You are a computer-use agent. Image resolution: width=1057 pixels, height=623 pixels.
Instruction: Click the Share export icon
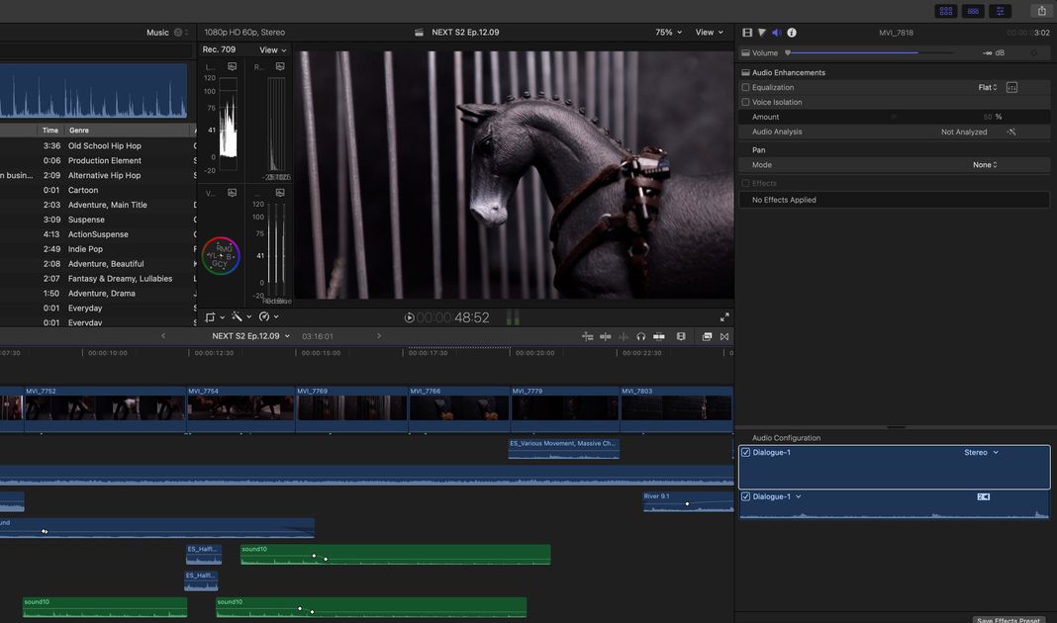(x=1041, y=11)
